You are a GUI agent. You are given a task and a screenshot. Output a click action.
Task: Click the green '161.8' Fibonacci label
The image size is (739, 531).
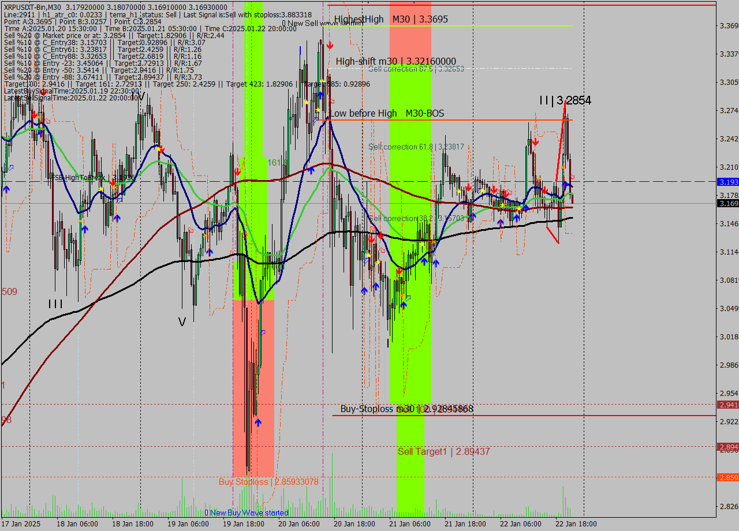pos(278,163)
